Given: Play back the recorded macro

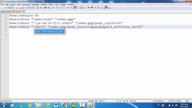Looking at the screenshot, I should click(95, 7).
